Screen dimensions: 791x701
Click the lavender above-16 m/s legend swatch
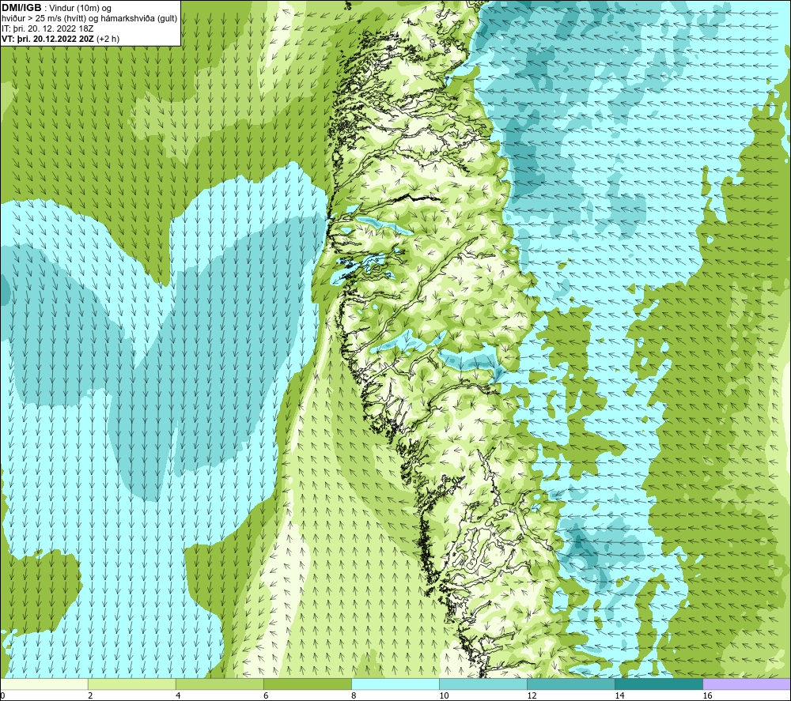(747, 684)
